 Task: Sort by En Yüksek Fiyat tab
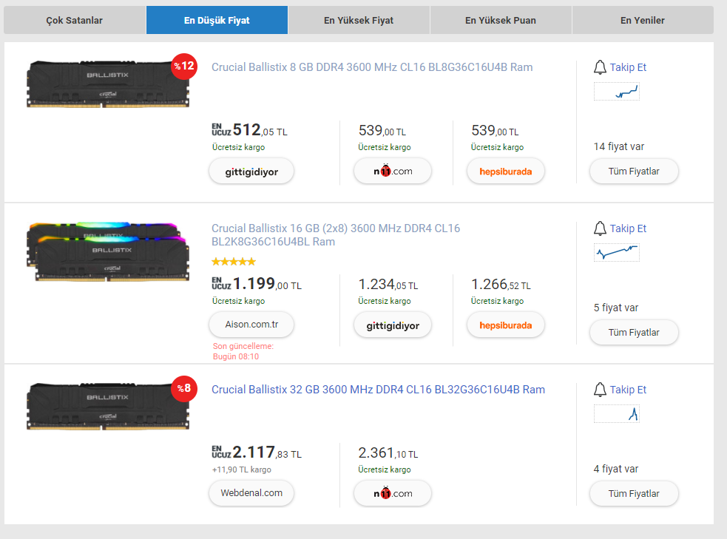[x=359, y=21]
